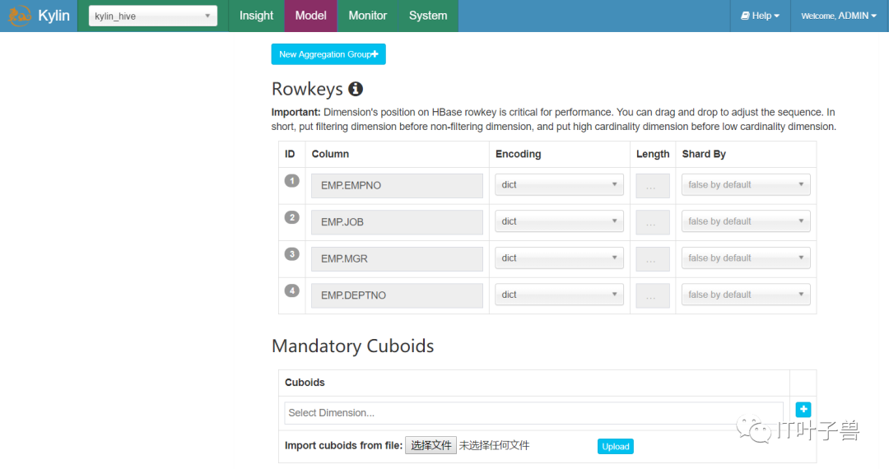The image size is (889, 469).
Task: Click the Cuboids table header
Action: tap(305, 383)
